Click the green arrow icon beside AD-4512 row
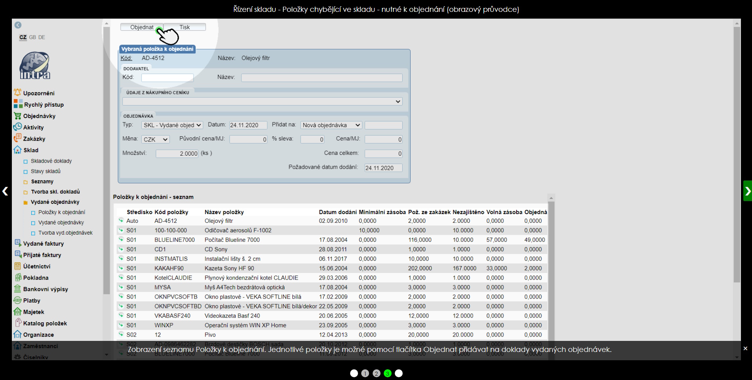 point(121,220)
